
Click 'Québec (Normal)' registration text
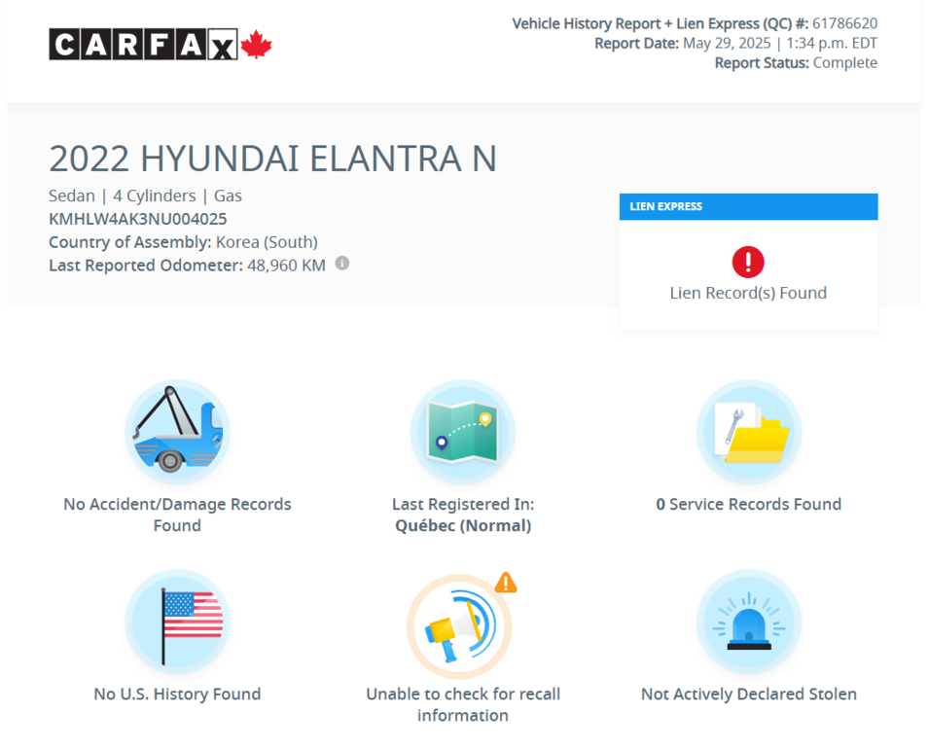[463, 525]
